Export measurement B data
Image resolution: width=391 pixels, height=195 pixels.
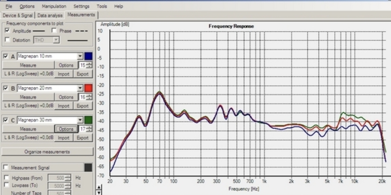pos(83,106)
